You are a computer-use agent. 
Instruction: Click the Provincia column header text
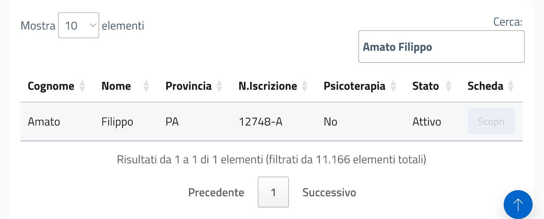[188, 86]
